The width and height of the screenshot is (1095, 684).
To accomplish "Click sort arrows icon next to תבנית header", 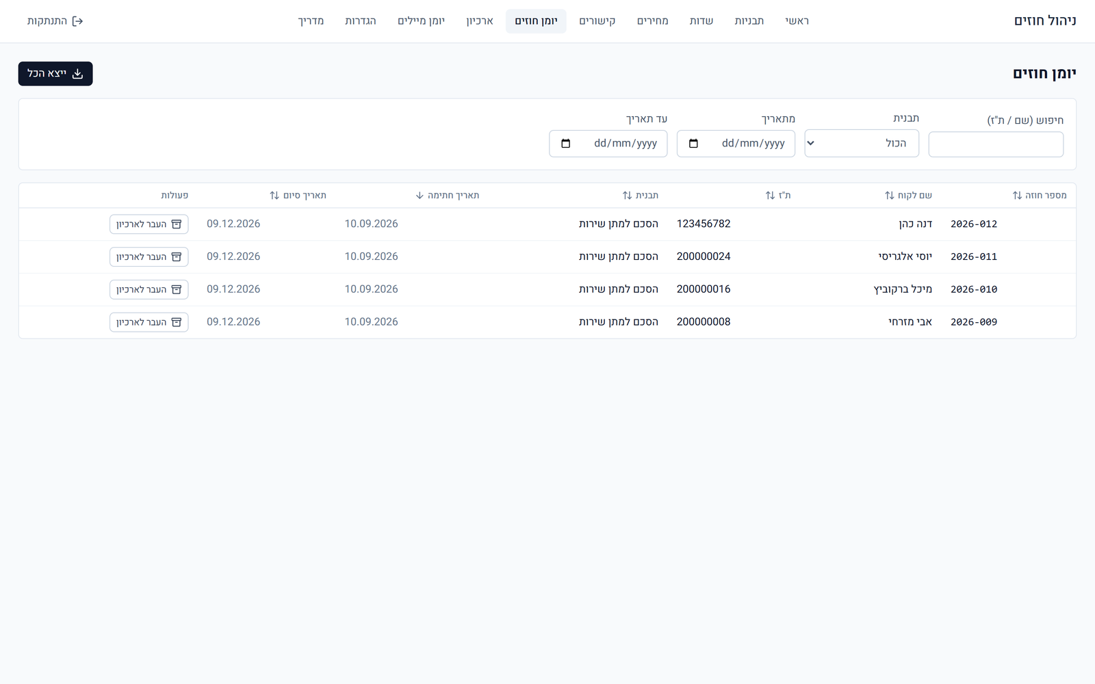I will (x=627, y=196).
